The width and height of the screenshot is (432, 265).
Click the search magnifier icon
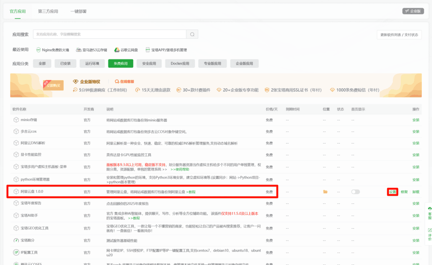click(192, 35)
